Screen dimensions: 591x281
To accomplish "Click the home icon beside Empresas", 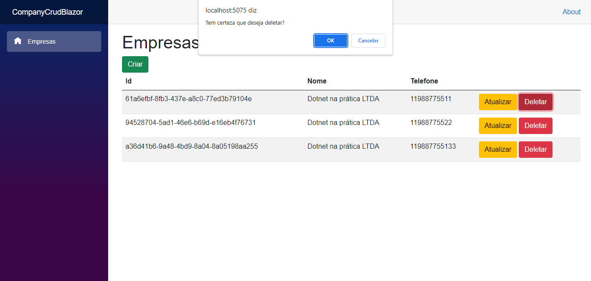I will pyautogui.click(x=18, y=41).
